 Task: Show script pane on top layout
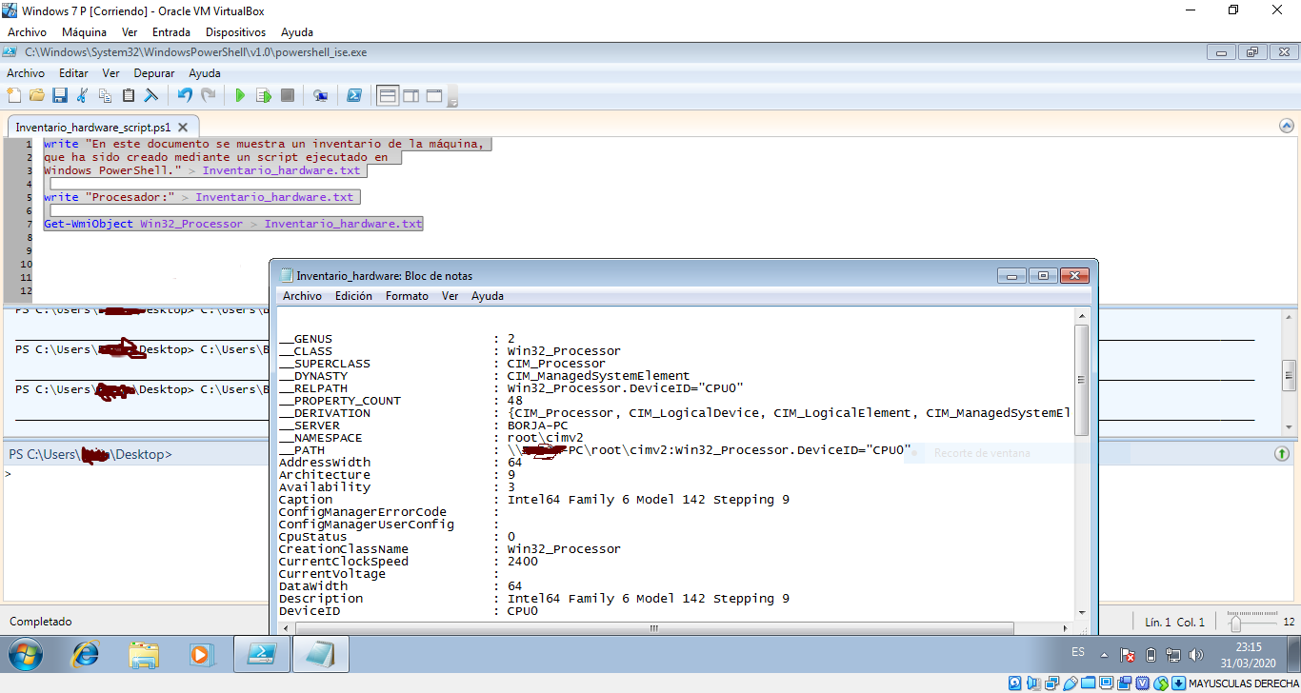(388, 95)
